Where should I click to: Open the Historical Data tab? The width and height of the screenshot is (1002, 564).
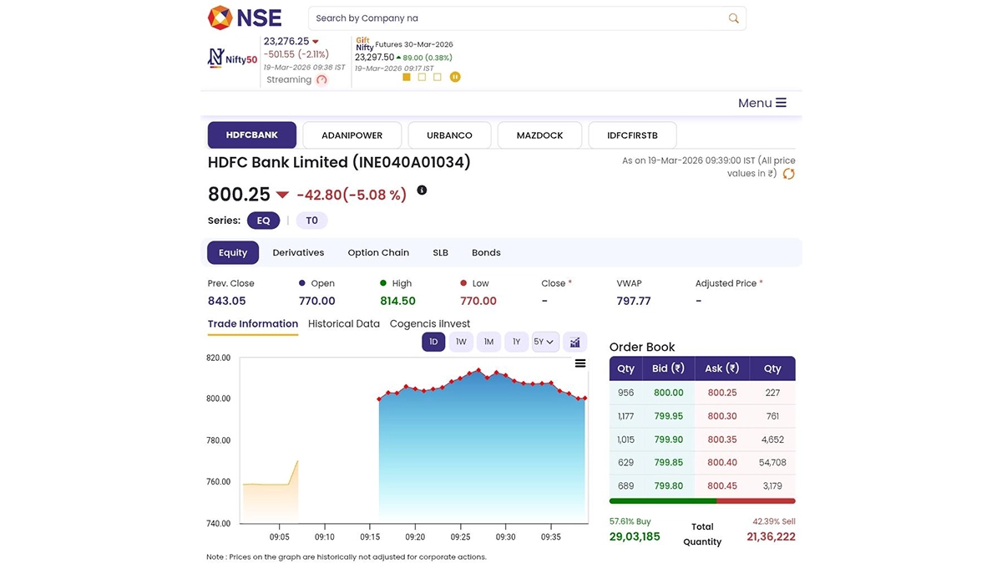[343, 324]
